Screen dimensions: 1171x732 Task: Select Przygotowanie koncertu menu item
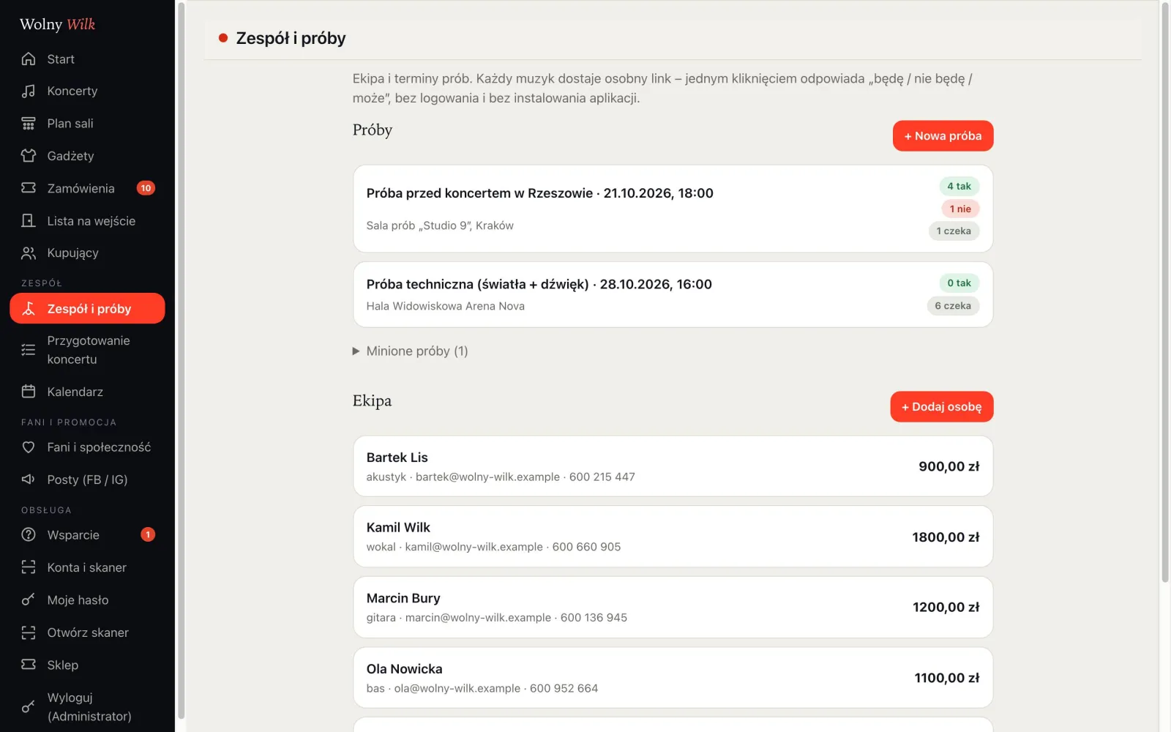pyautogui.click(x=87, y=350)
